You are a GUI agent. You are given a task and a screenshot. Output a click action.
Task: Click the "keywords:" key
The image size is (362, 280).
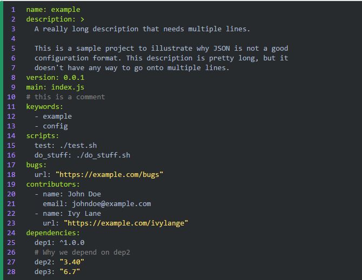[x=45, y=106]
